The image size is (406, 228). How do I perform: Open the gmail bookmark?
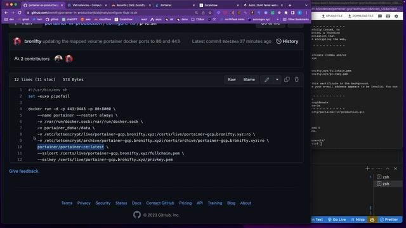tap(23, 20)
